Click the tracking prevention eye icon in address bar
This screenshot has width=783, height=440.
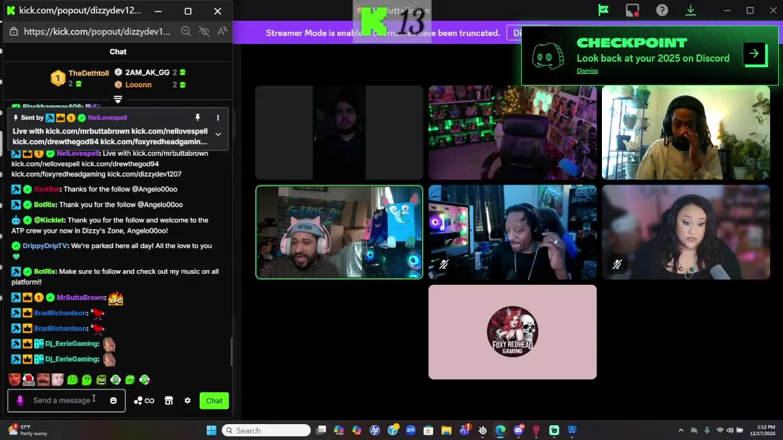(204, 31)
